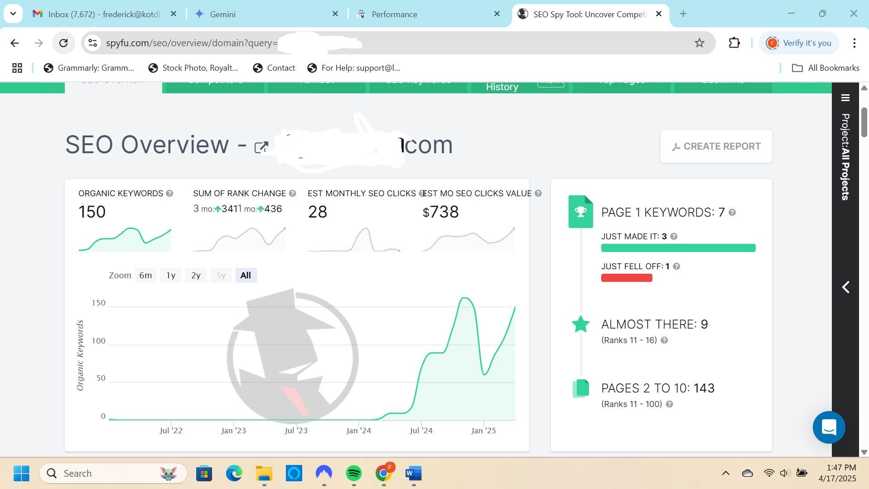Bookmark this page with the star icon
This screenshot has width=869, height=489.
[x=700, y=43]
